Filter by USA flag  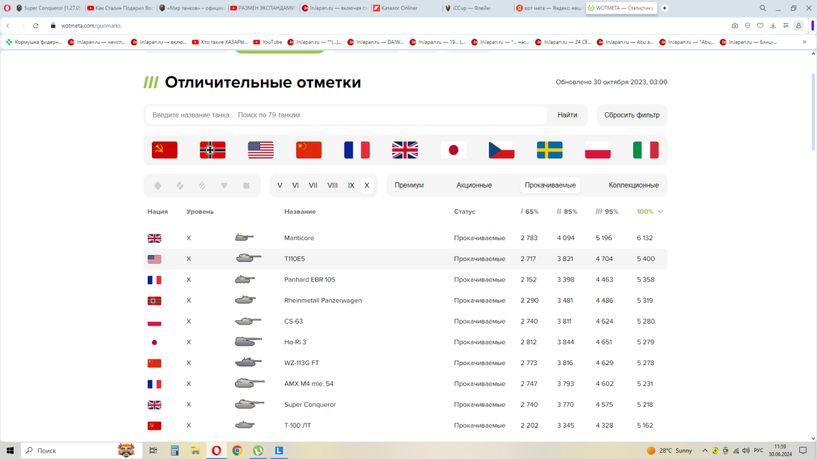pyautogui.click(x=261, y=150)
